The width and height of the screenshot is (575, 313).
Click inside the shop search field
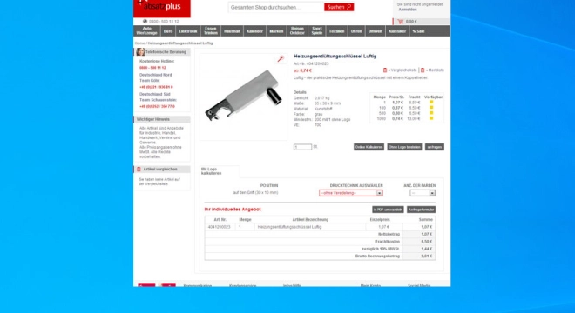[276, 7]
